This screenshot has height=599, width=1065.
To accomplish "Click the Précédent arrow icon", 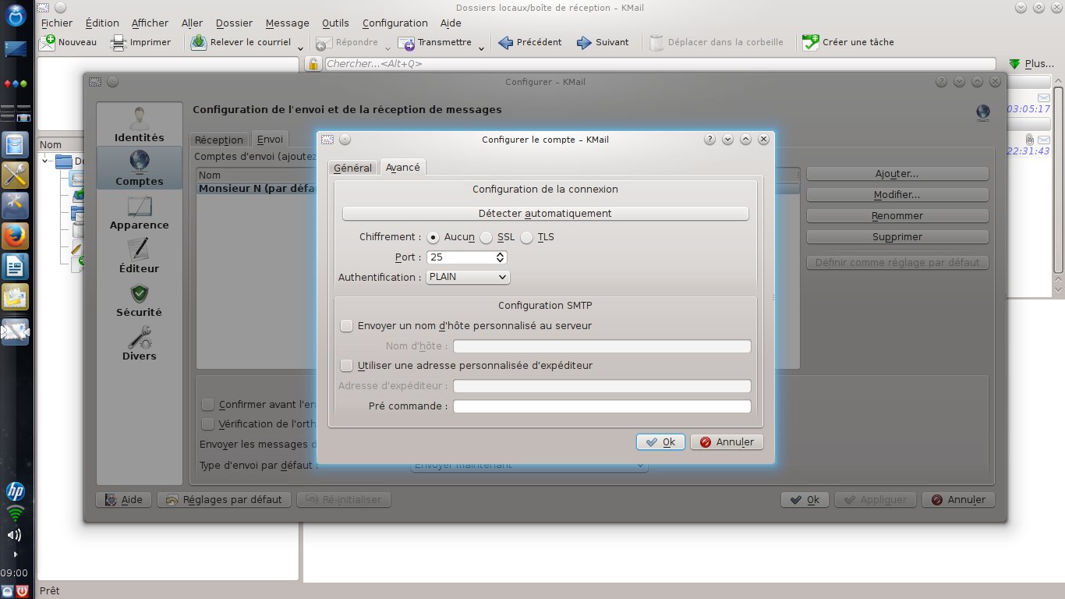I will [x=505, y=42].
